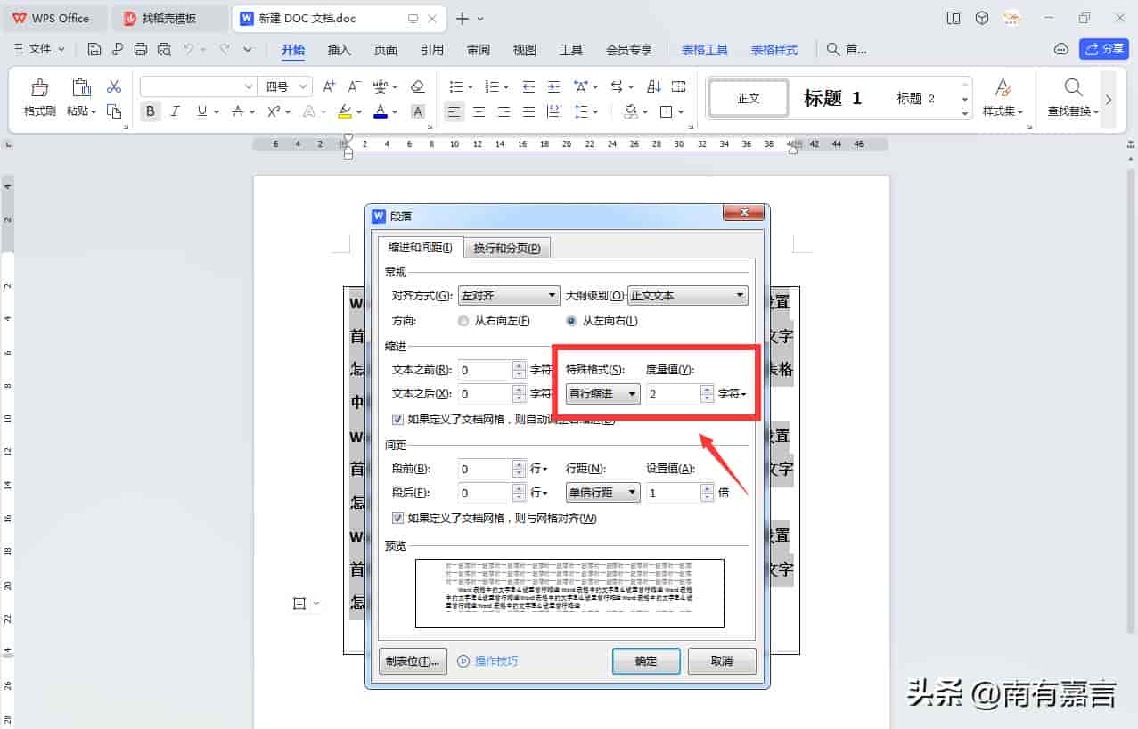Open the 操作技巧 tips link
Viewport: 1138px width, 729px height.
(487, 661)
